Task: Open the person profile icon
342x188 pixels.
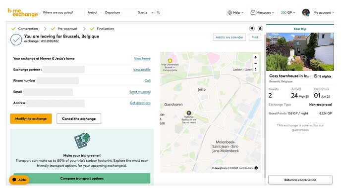Action: [260, 29]
